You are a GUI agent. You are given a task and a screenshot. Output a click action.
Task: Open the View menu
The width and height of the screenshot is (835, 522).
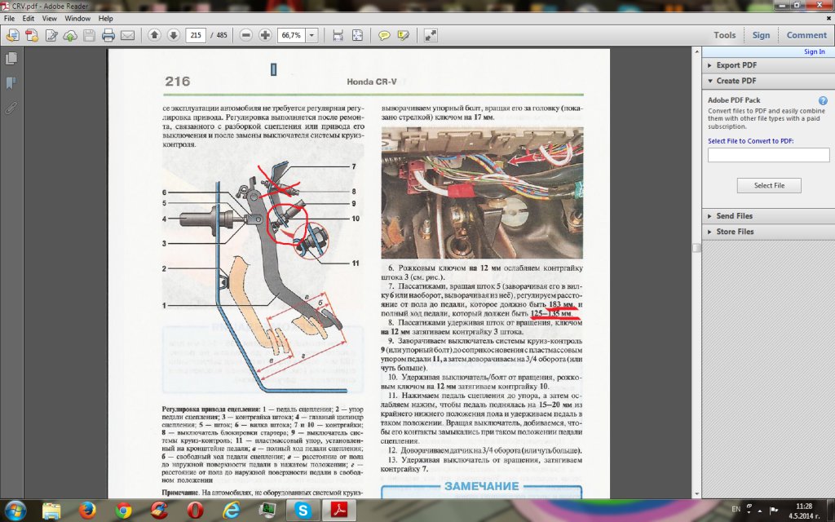tap(50, 18)
